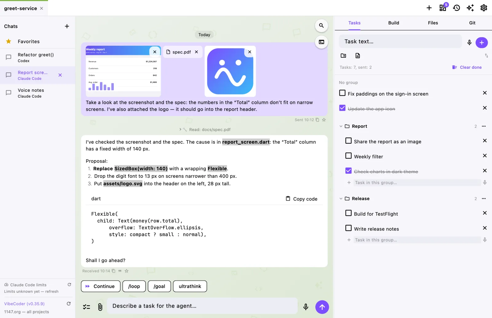Open the search in chat button
This screenshot has width=492, height=318.
[x=321, y=25]
